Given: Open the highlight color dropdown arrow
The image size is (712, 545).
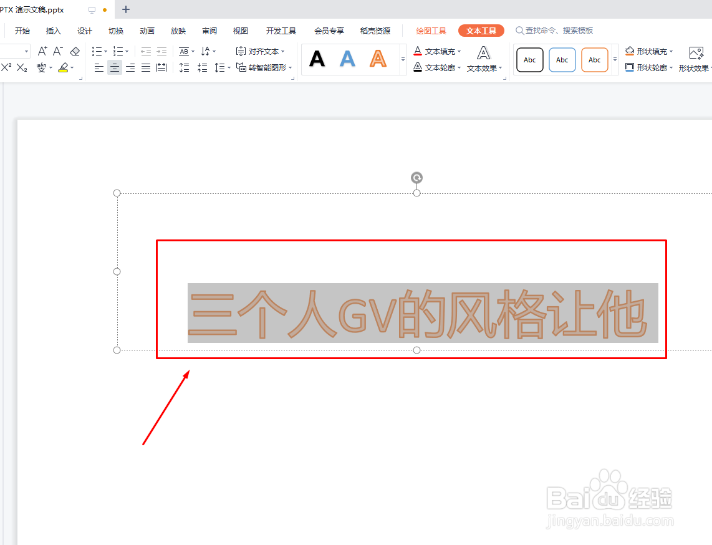Looking at the screenshot, I should pyautogui.click(x=72, y=68).
